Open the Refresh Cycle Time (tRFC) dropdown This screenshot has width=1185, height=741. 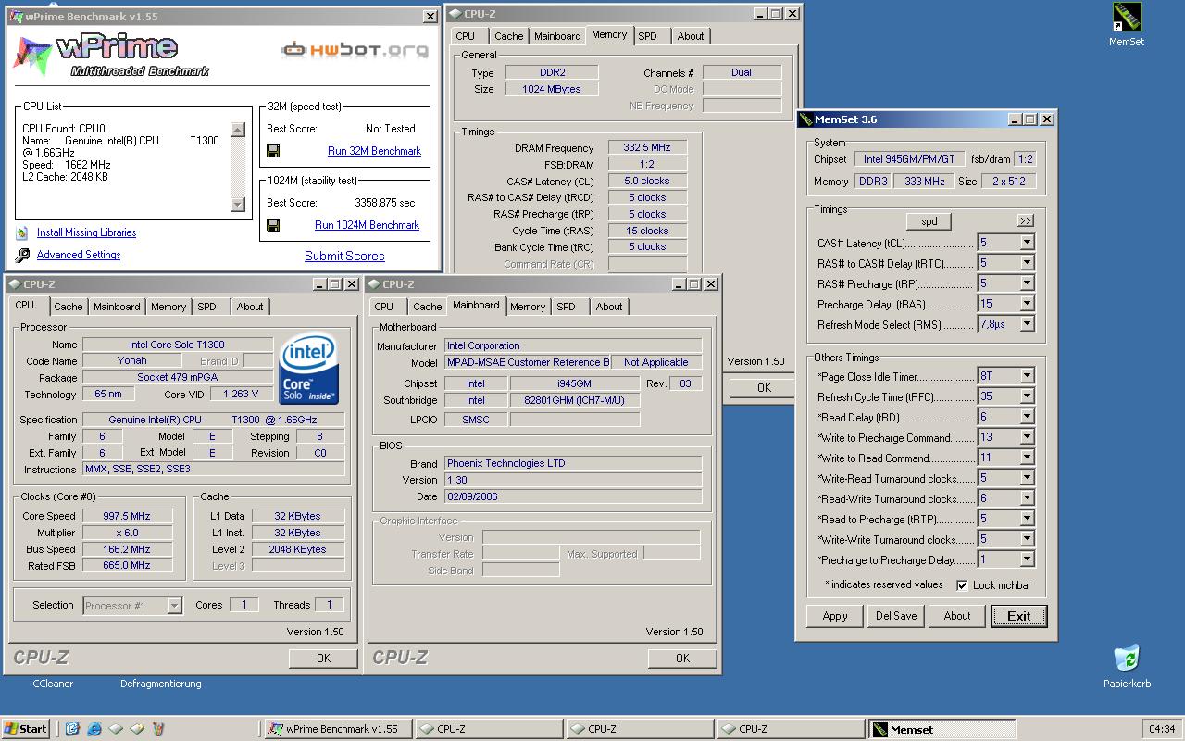tap(1026, 396)
